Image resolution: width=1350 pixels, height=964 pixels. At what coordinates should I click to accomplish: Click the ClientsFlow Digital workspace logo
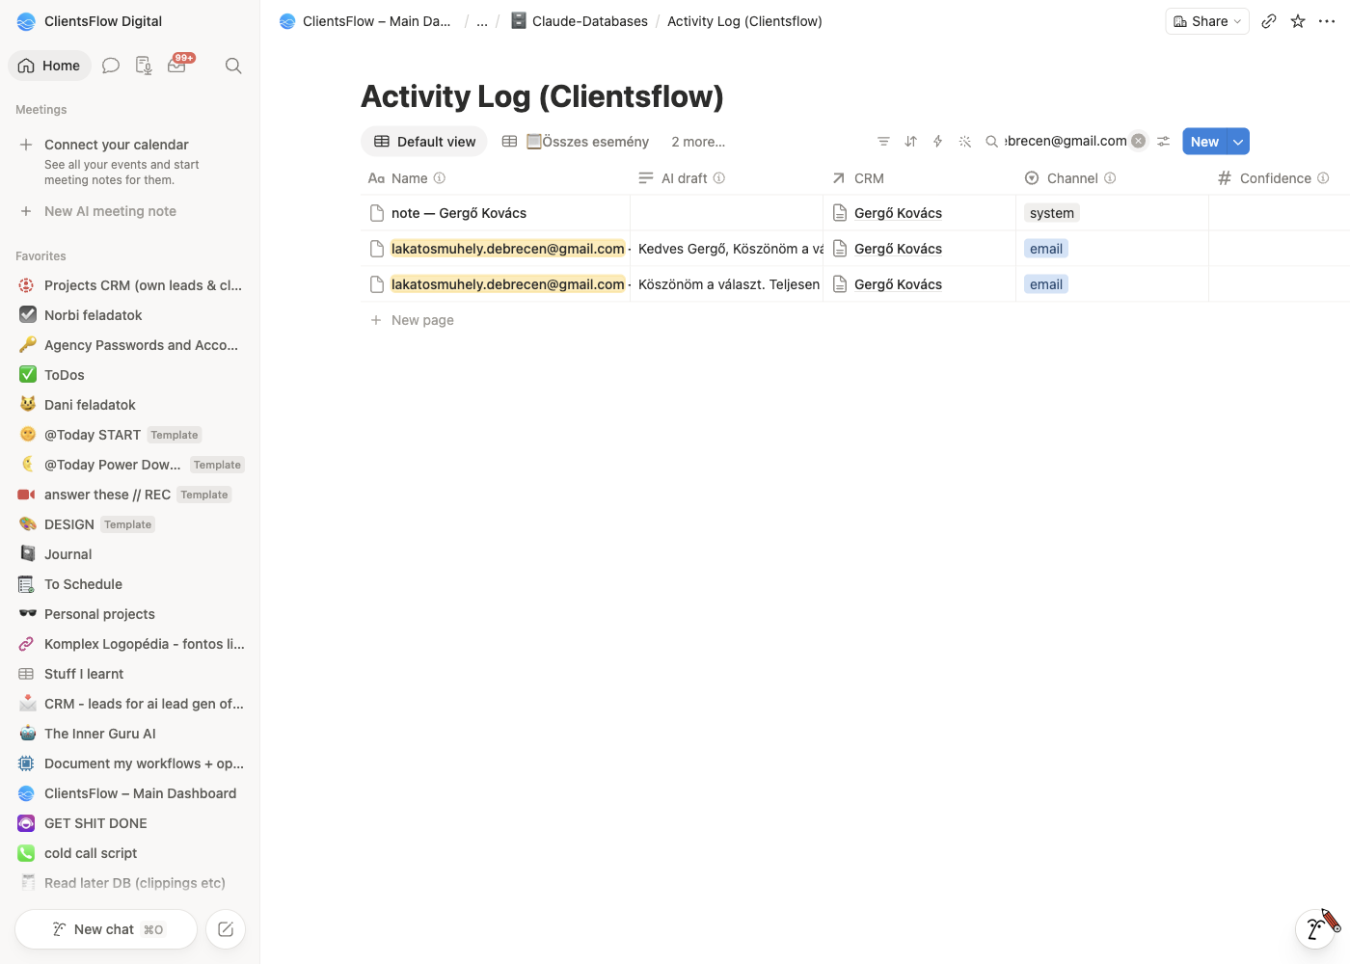(26, 21)
